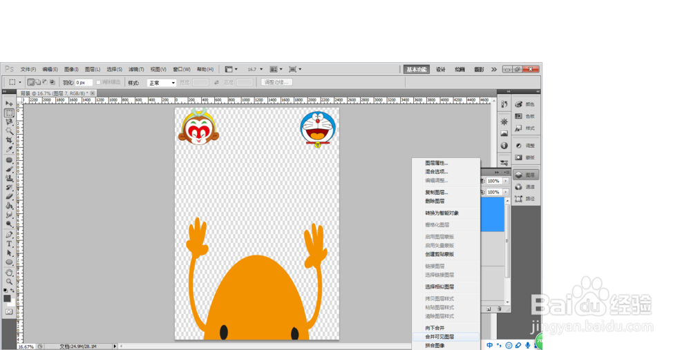Open the Info panel icon
The height and width of the screenshot is (350, 691).
tap(504, 146)
